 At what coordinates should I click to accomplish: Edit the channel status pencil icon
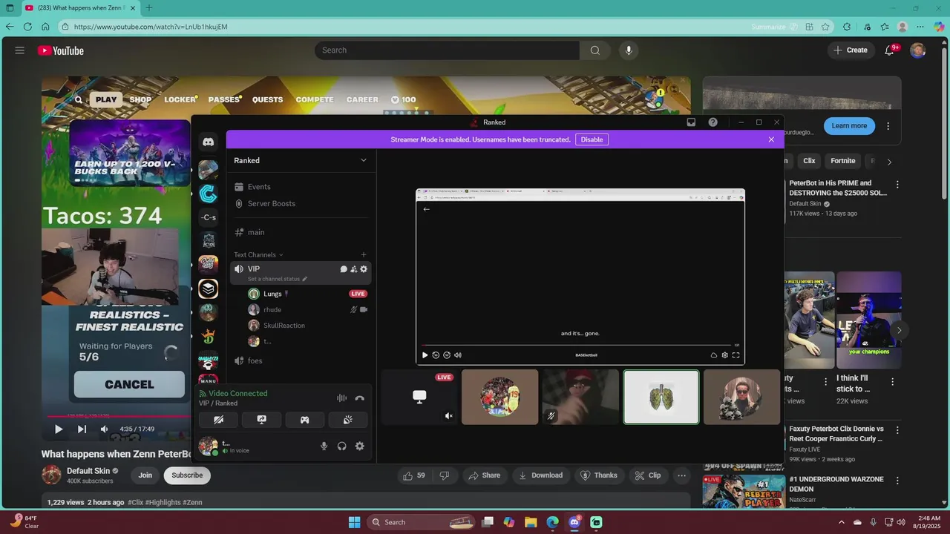coord(304,279)
